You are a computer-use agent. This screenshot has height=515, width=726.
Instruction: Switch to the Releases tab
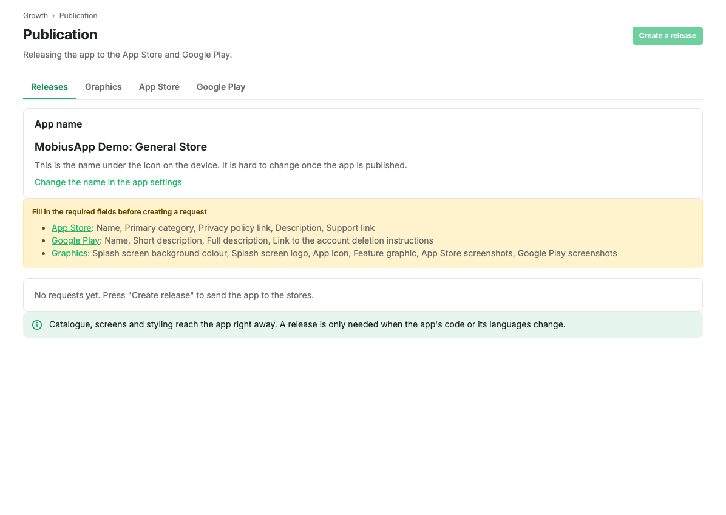[x=49, y=87]
